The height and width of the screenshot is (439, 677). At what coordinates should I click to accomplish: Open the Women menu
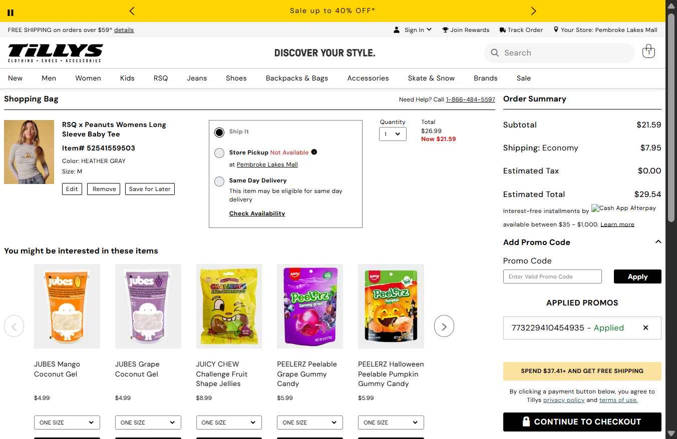tap(88, 78)
